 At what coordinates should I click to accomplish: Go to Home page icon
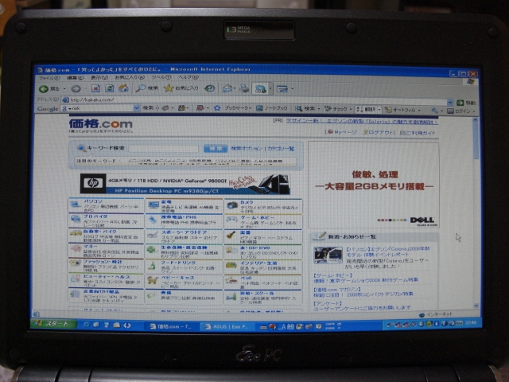123,88
